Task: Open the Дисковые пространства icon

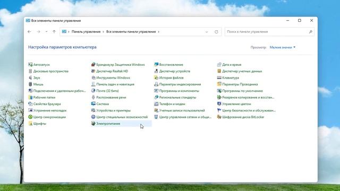Action: point(30,71)
